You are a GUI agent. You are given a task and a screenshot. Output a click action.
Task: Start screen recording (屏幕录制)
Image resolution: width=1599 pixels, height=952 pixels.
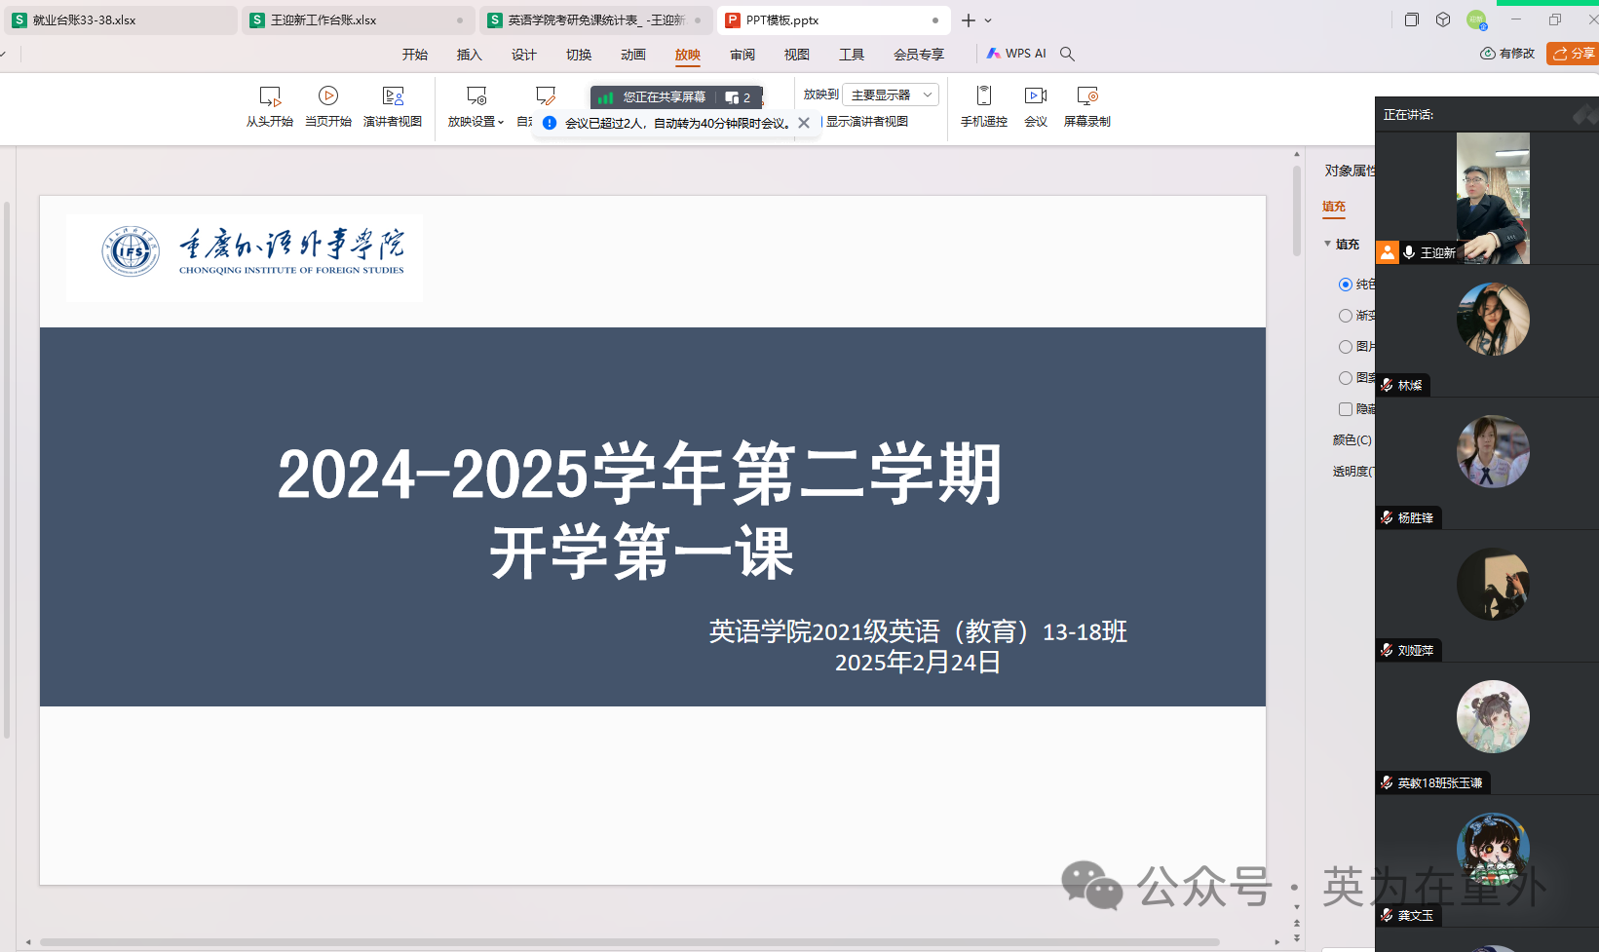point(1087,107)
